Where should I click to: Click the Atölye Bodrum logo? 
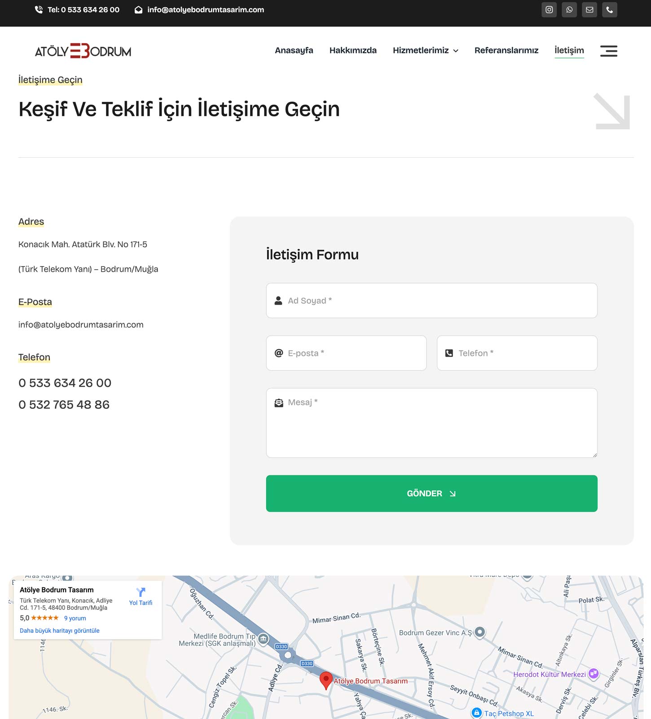click(x=83, y=51)
